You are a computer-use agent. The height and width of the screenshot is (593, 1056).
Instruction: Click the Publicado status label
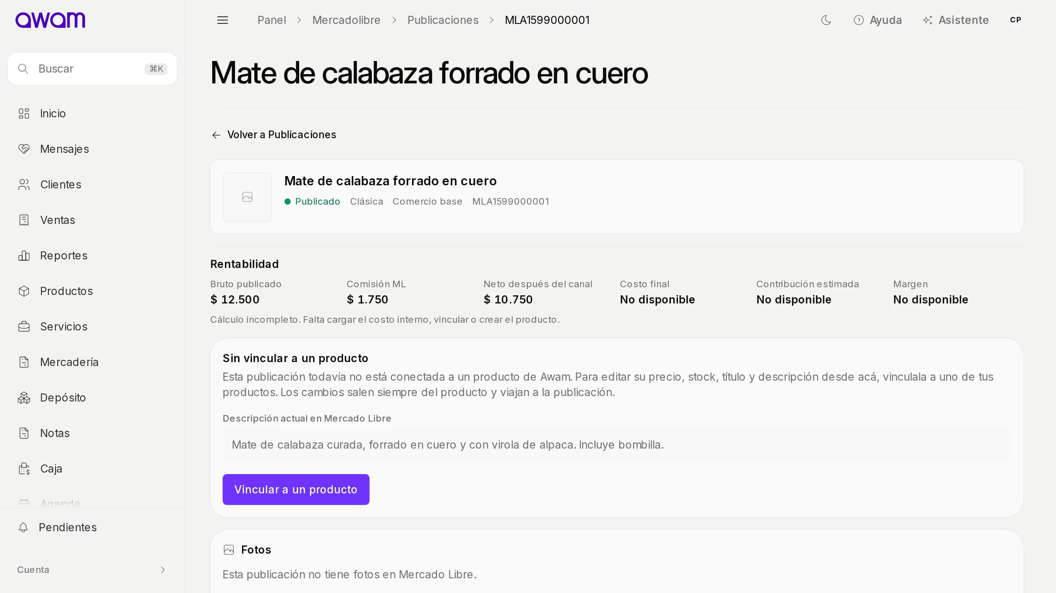(x=317, y=202)
